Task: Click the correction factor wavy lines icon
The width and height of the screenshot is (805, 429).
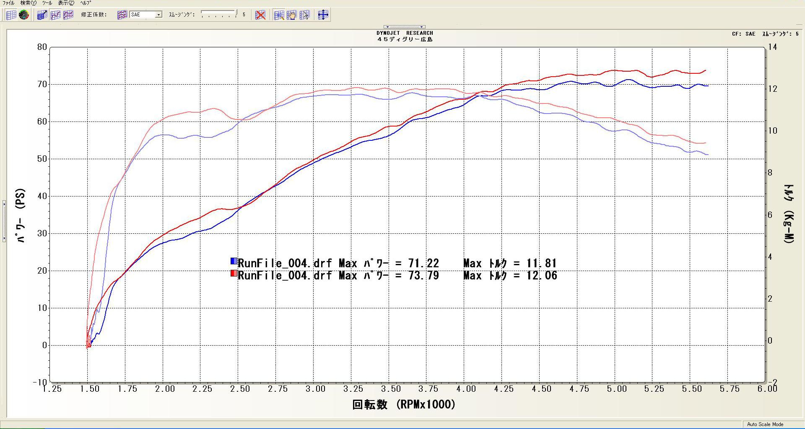Action: pos(122,15)
